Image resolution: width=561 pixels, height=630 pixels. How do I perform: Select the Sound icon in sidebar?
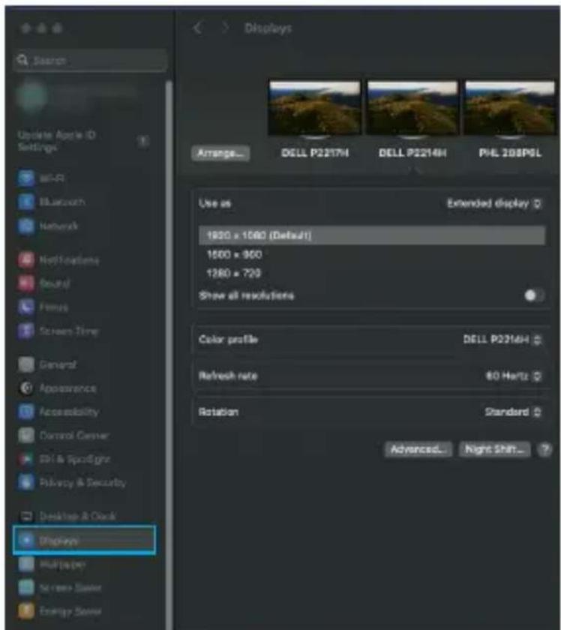click(x=26, y=283)
